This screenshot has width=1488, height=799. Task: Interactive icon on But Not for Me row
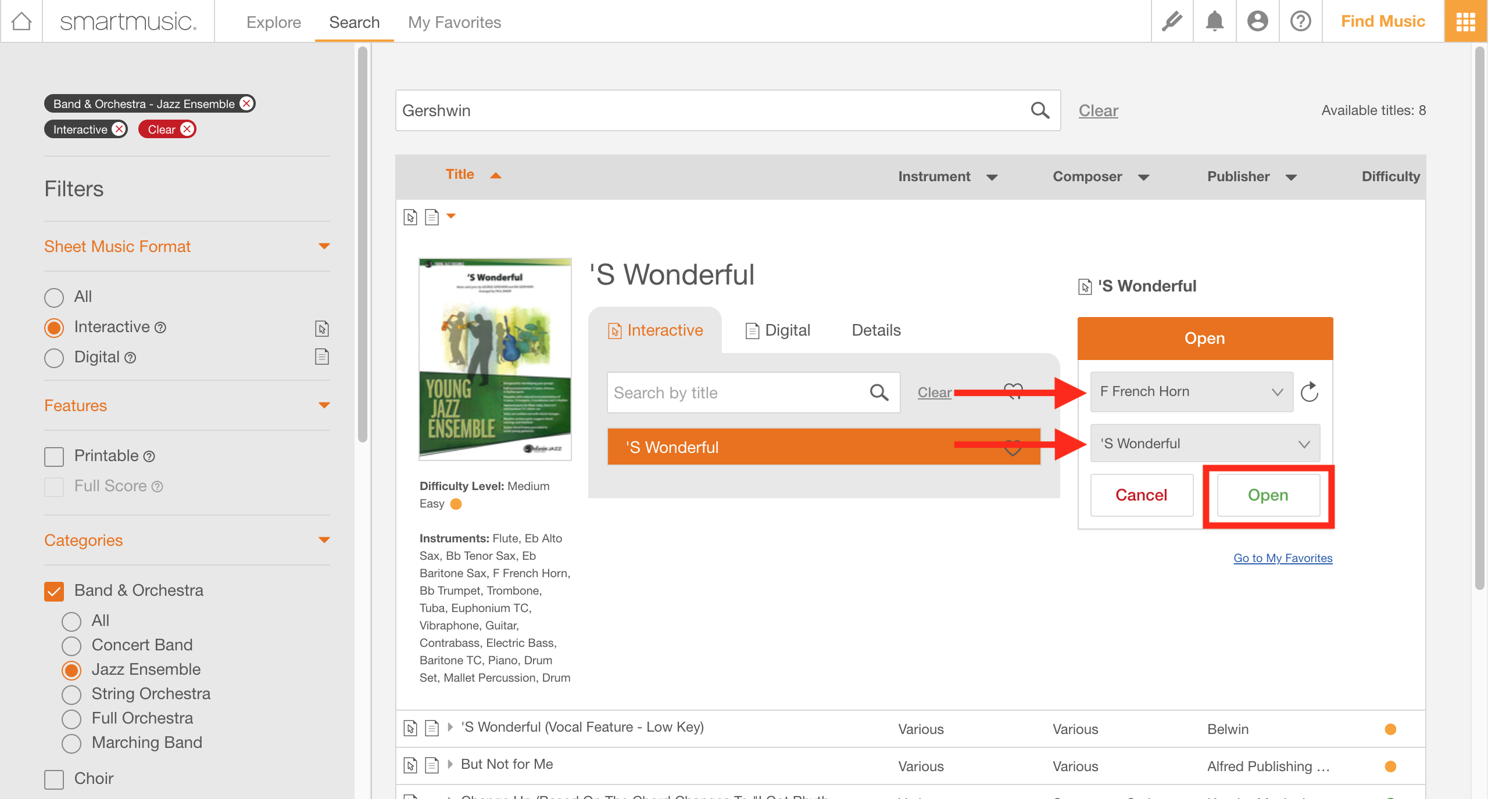tap(410, 765)
